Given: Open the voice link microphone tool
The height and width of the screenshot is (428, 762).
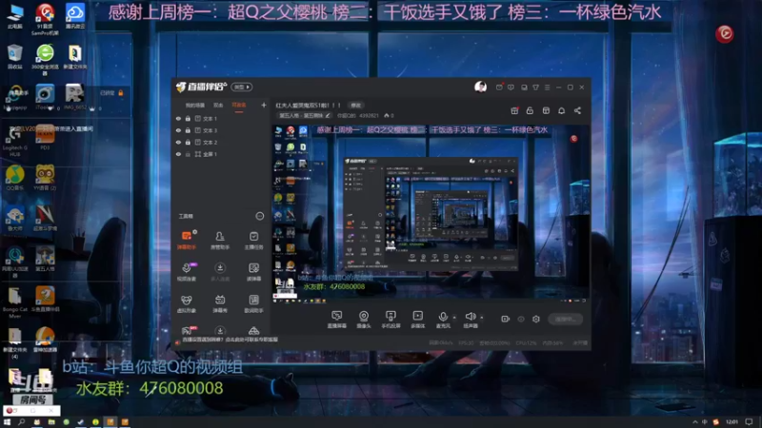Looking at the screenshot, I should coord(187,272).
